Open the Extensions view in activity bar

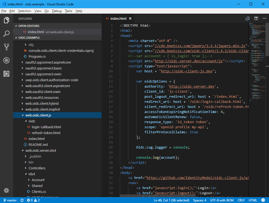tap(6, 74)
